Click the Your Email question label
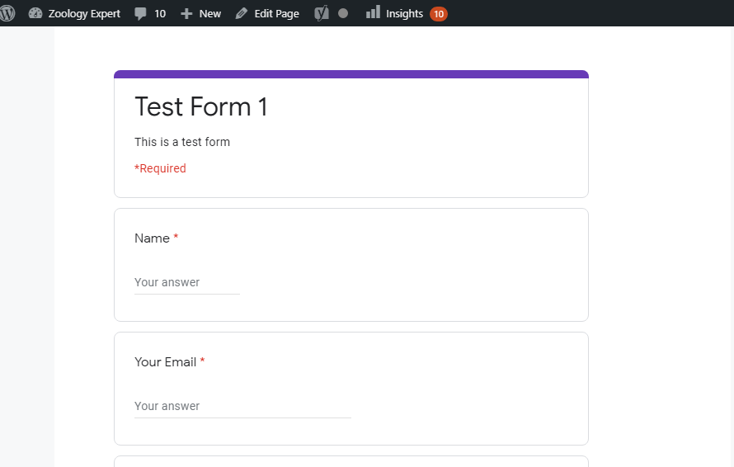 pyautogui.click(x=165, y=362)
